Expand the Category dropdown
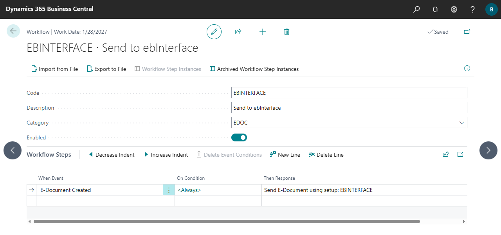 (461, 123)
